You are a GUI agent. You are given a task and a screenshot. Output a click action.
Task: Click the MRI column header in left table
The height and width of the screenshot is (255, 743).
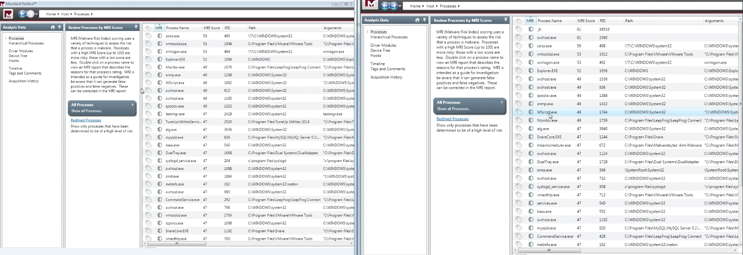(159, 28)
